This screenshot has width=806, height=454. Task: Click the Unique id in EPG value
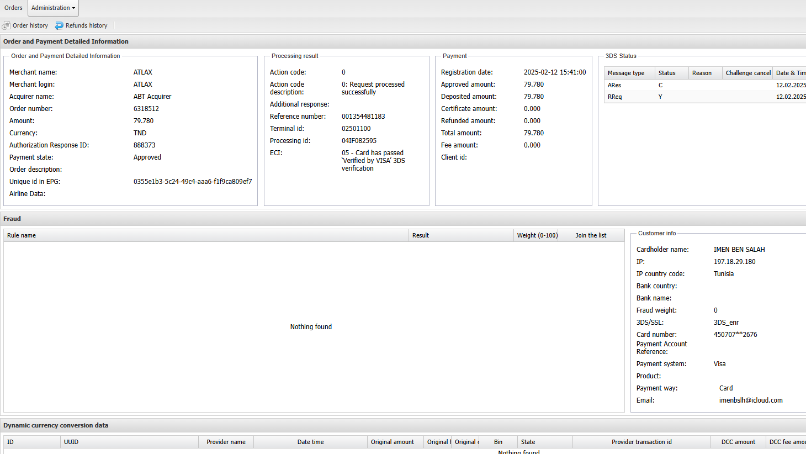pos(193,182)
